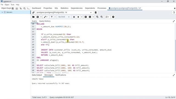Expand the query editor with diagonal arrows
Screen dimensions: 176x99
coord(174,21)
